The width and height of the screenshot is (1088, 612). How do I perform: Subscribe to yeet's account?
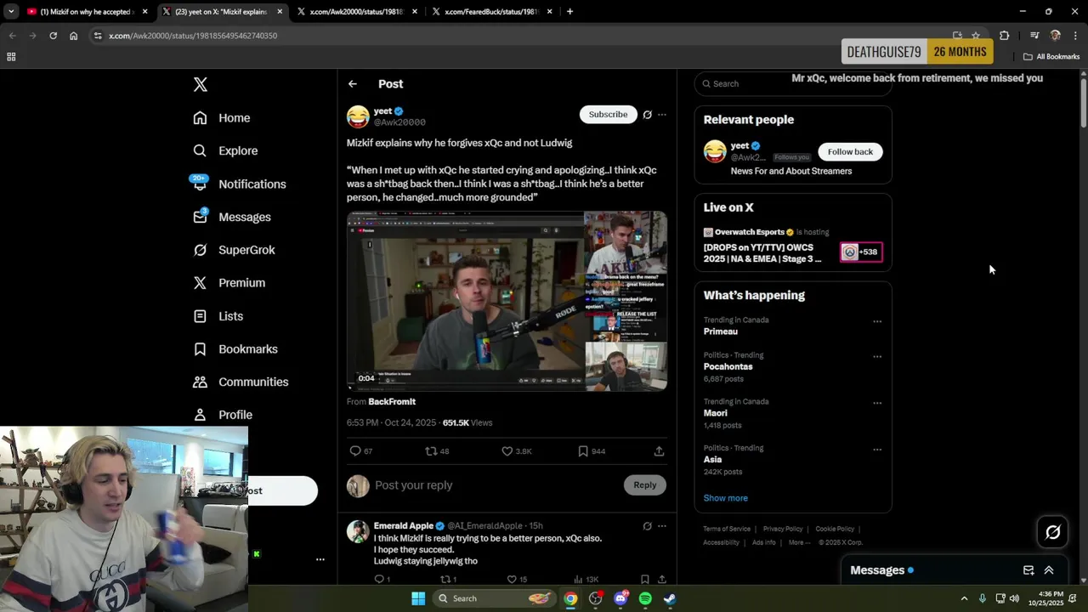(x=608, y=115)
